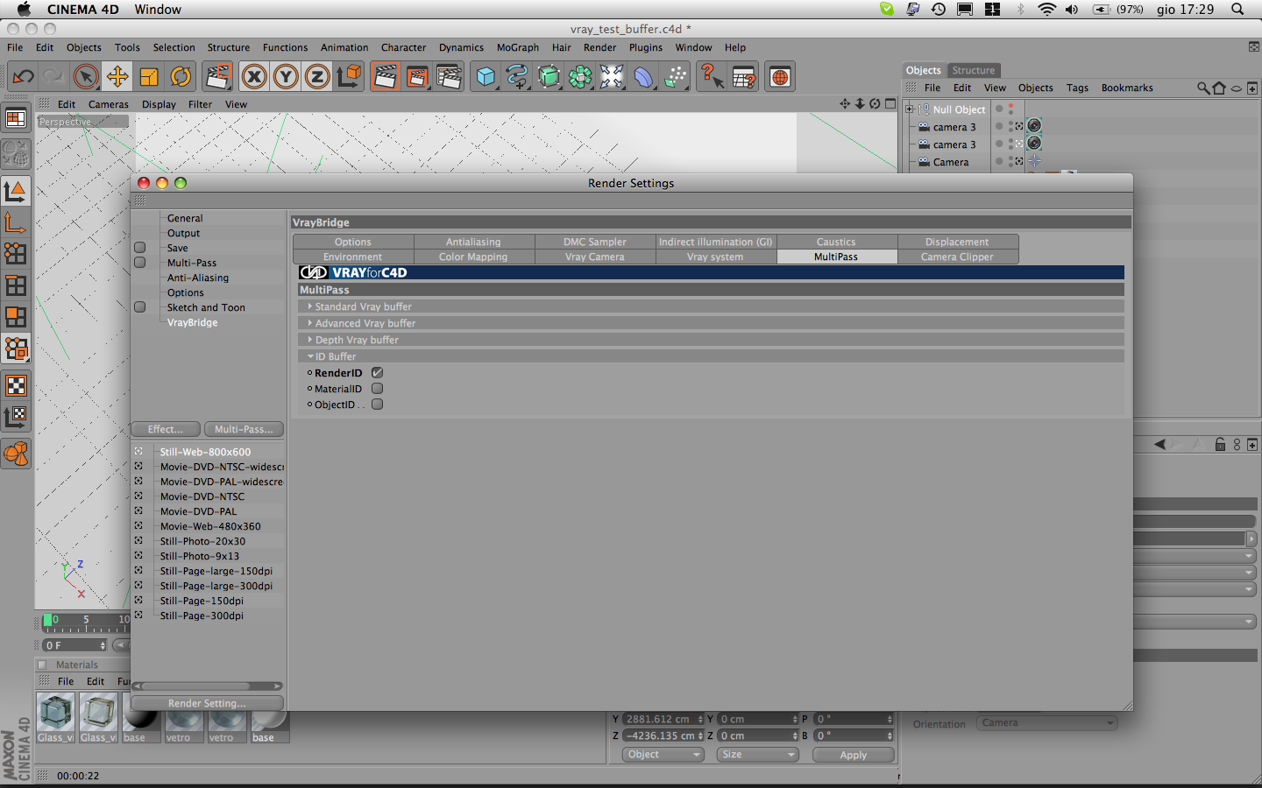The height and width of the screenshot is (788, 1262).
Task: Open render settings clapperboard icon
Action: 449,77
